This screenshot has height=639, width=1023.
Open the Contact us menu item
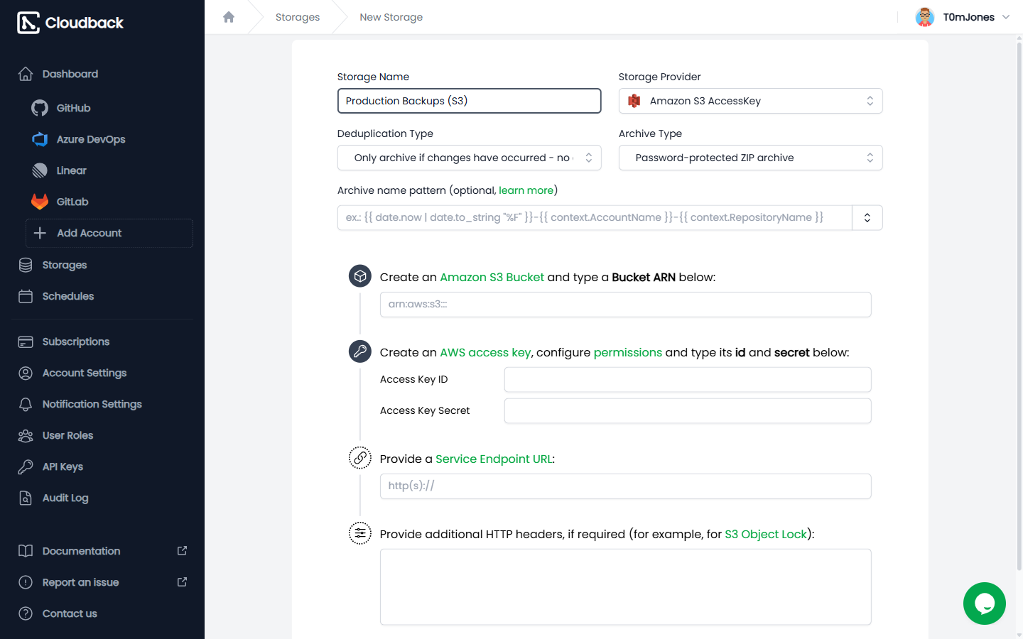(102, 613)
